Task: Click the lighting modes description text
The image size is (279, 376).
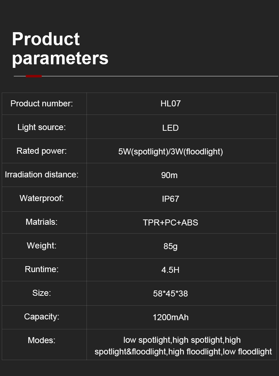Action: tap(183, 346)
